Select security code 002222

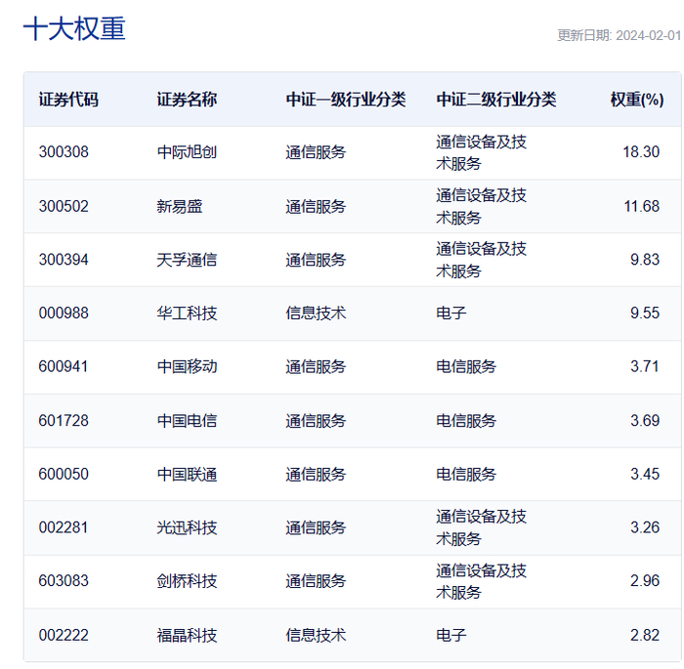64,635
